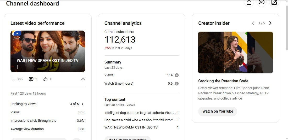Click the 0:33 average duration value
288x140 pixels.
pos(81,129)
